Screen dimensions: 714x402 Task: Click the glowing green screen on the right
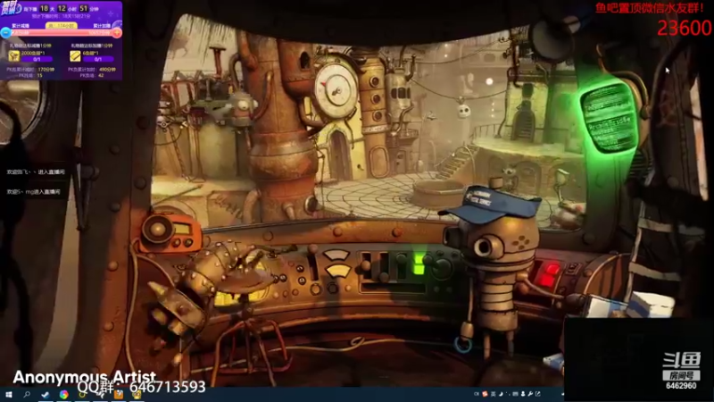pos(610,117)
